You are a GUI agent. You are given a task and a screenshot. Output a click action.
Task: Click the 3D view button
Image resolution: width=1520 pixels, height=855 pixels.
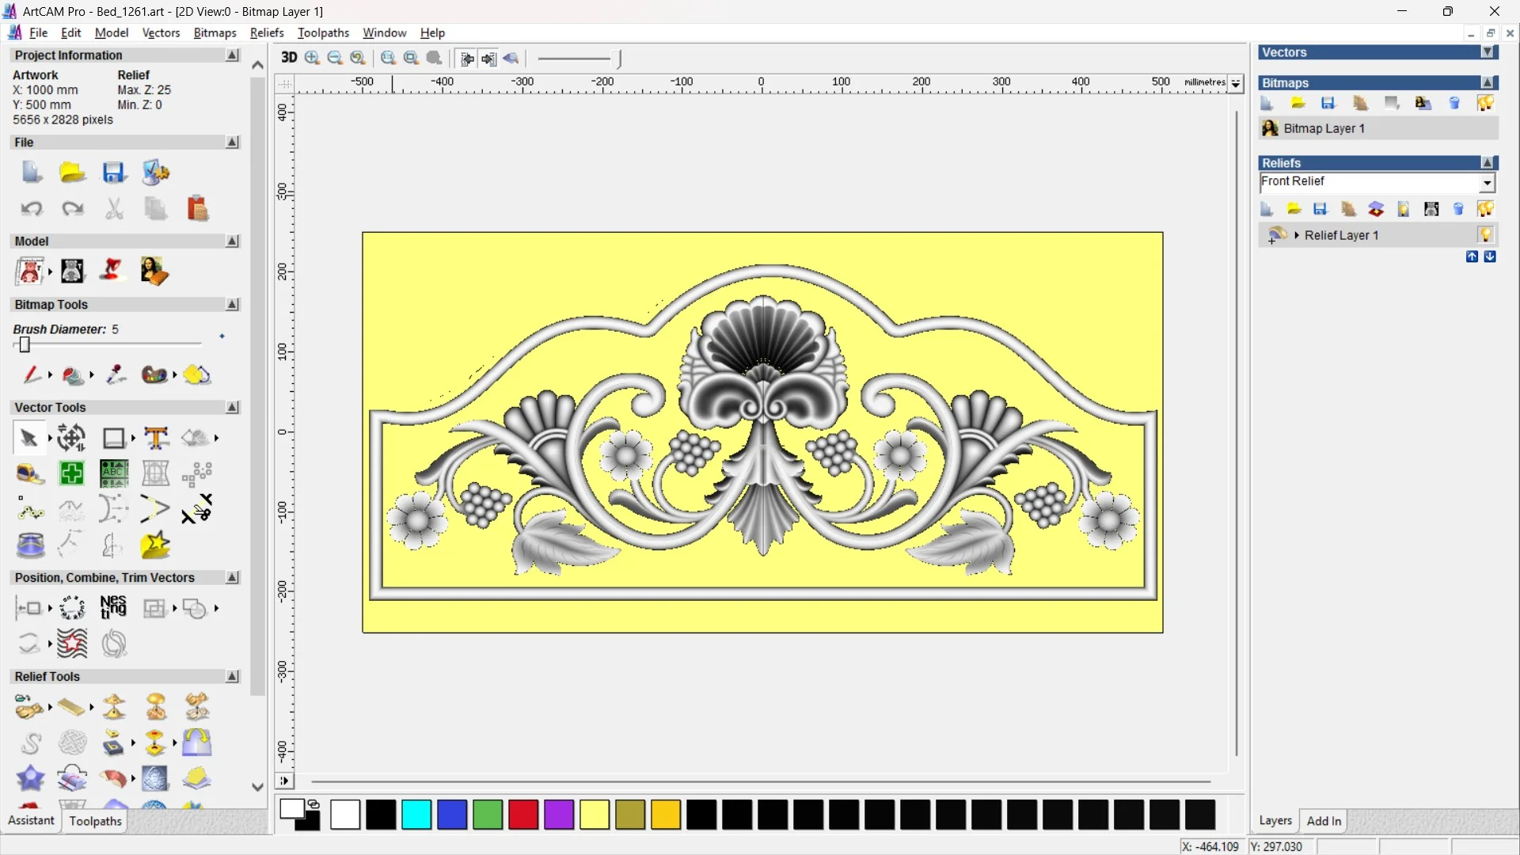point(289,58)
